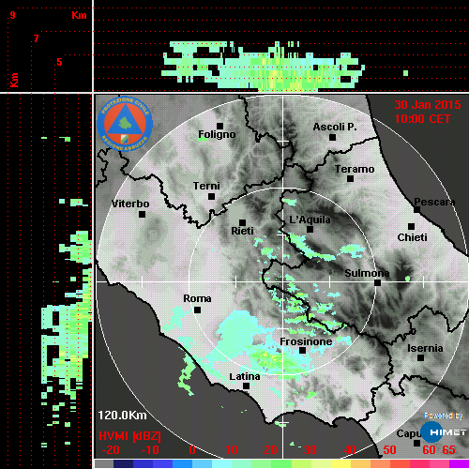Screen dimensions: 469x469
Task: Select the Teramo city square marker
Action: [x=350, y=179]
